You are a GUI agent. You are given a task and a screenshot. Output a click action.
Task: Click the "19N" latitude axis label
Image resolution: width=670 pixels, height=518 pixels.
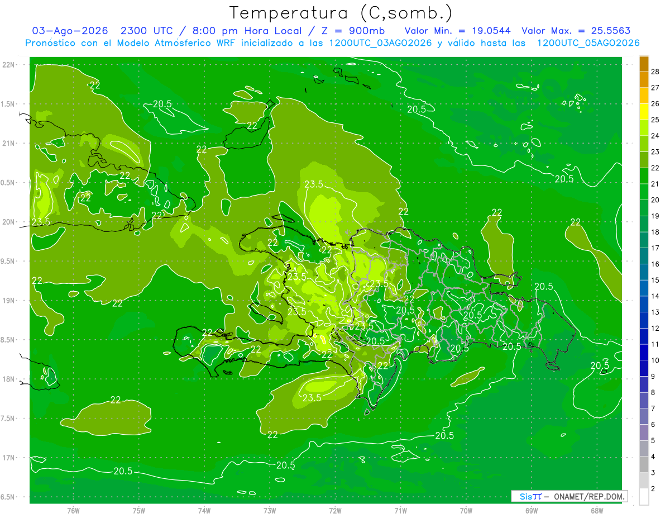(x=8, y=300)
